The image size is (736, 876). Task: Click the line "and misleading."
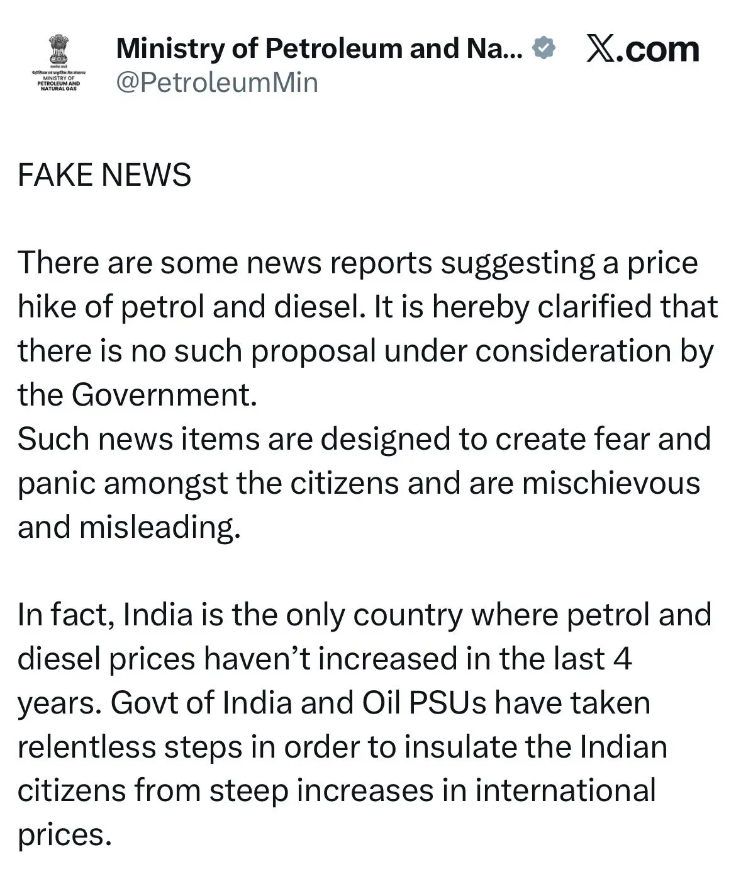(129, 528)
